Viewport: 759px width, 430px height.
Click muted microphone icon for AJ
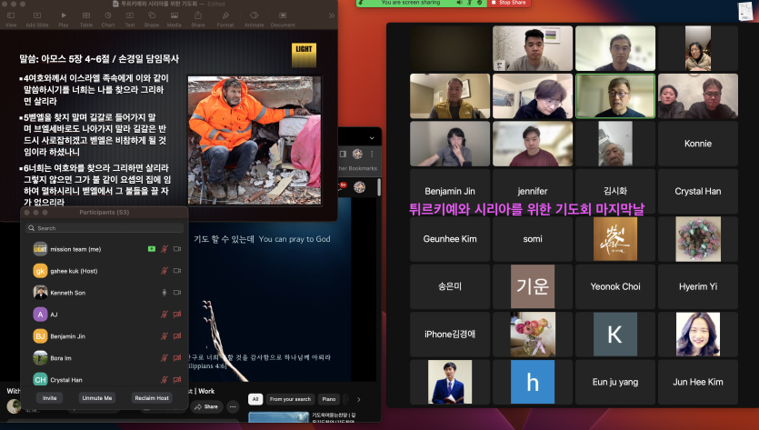165,315
